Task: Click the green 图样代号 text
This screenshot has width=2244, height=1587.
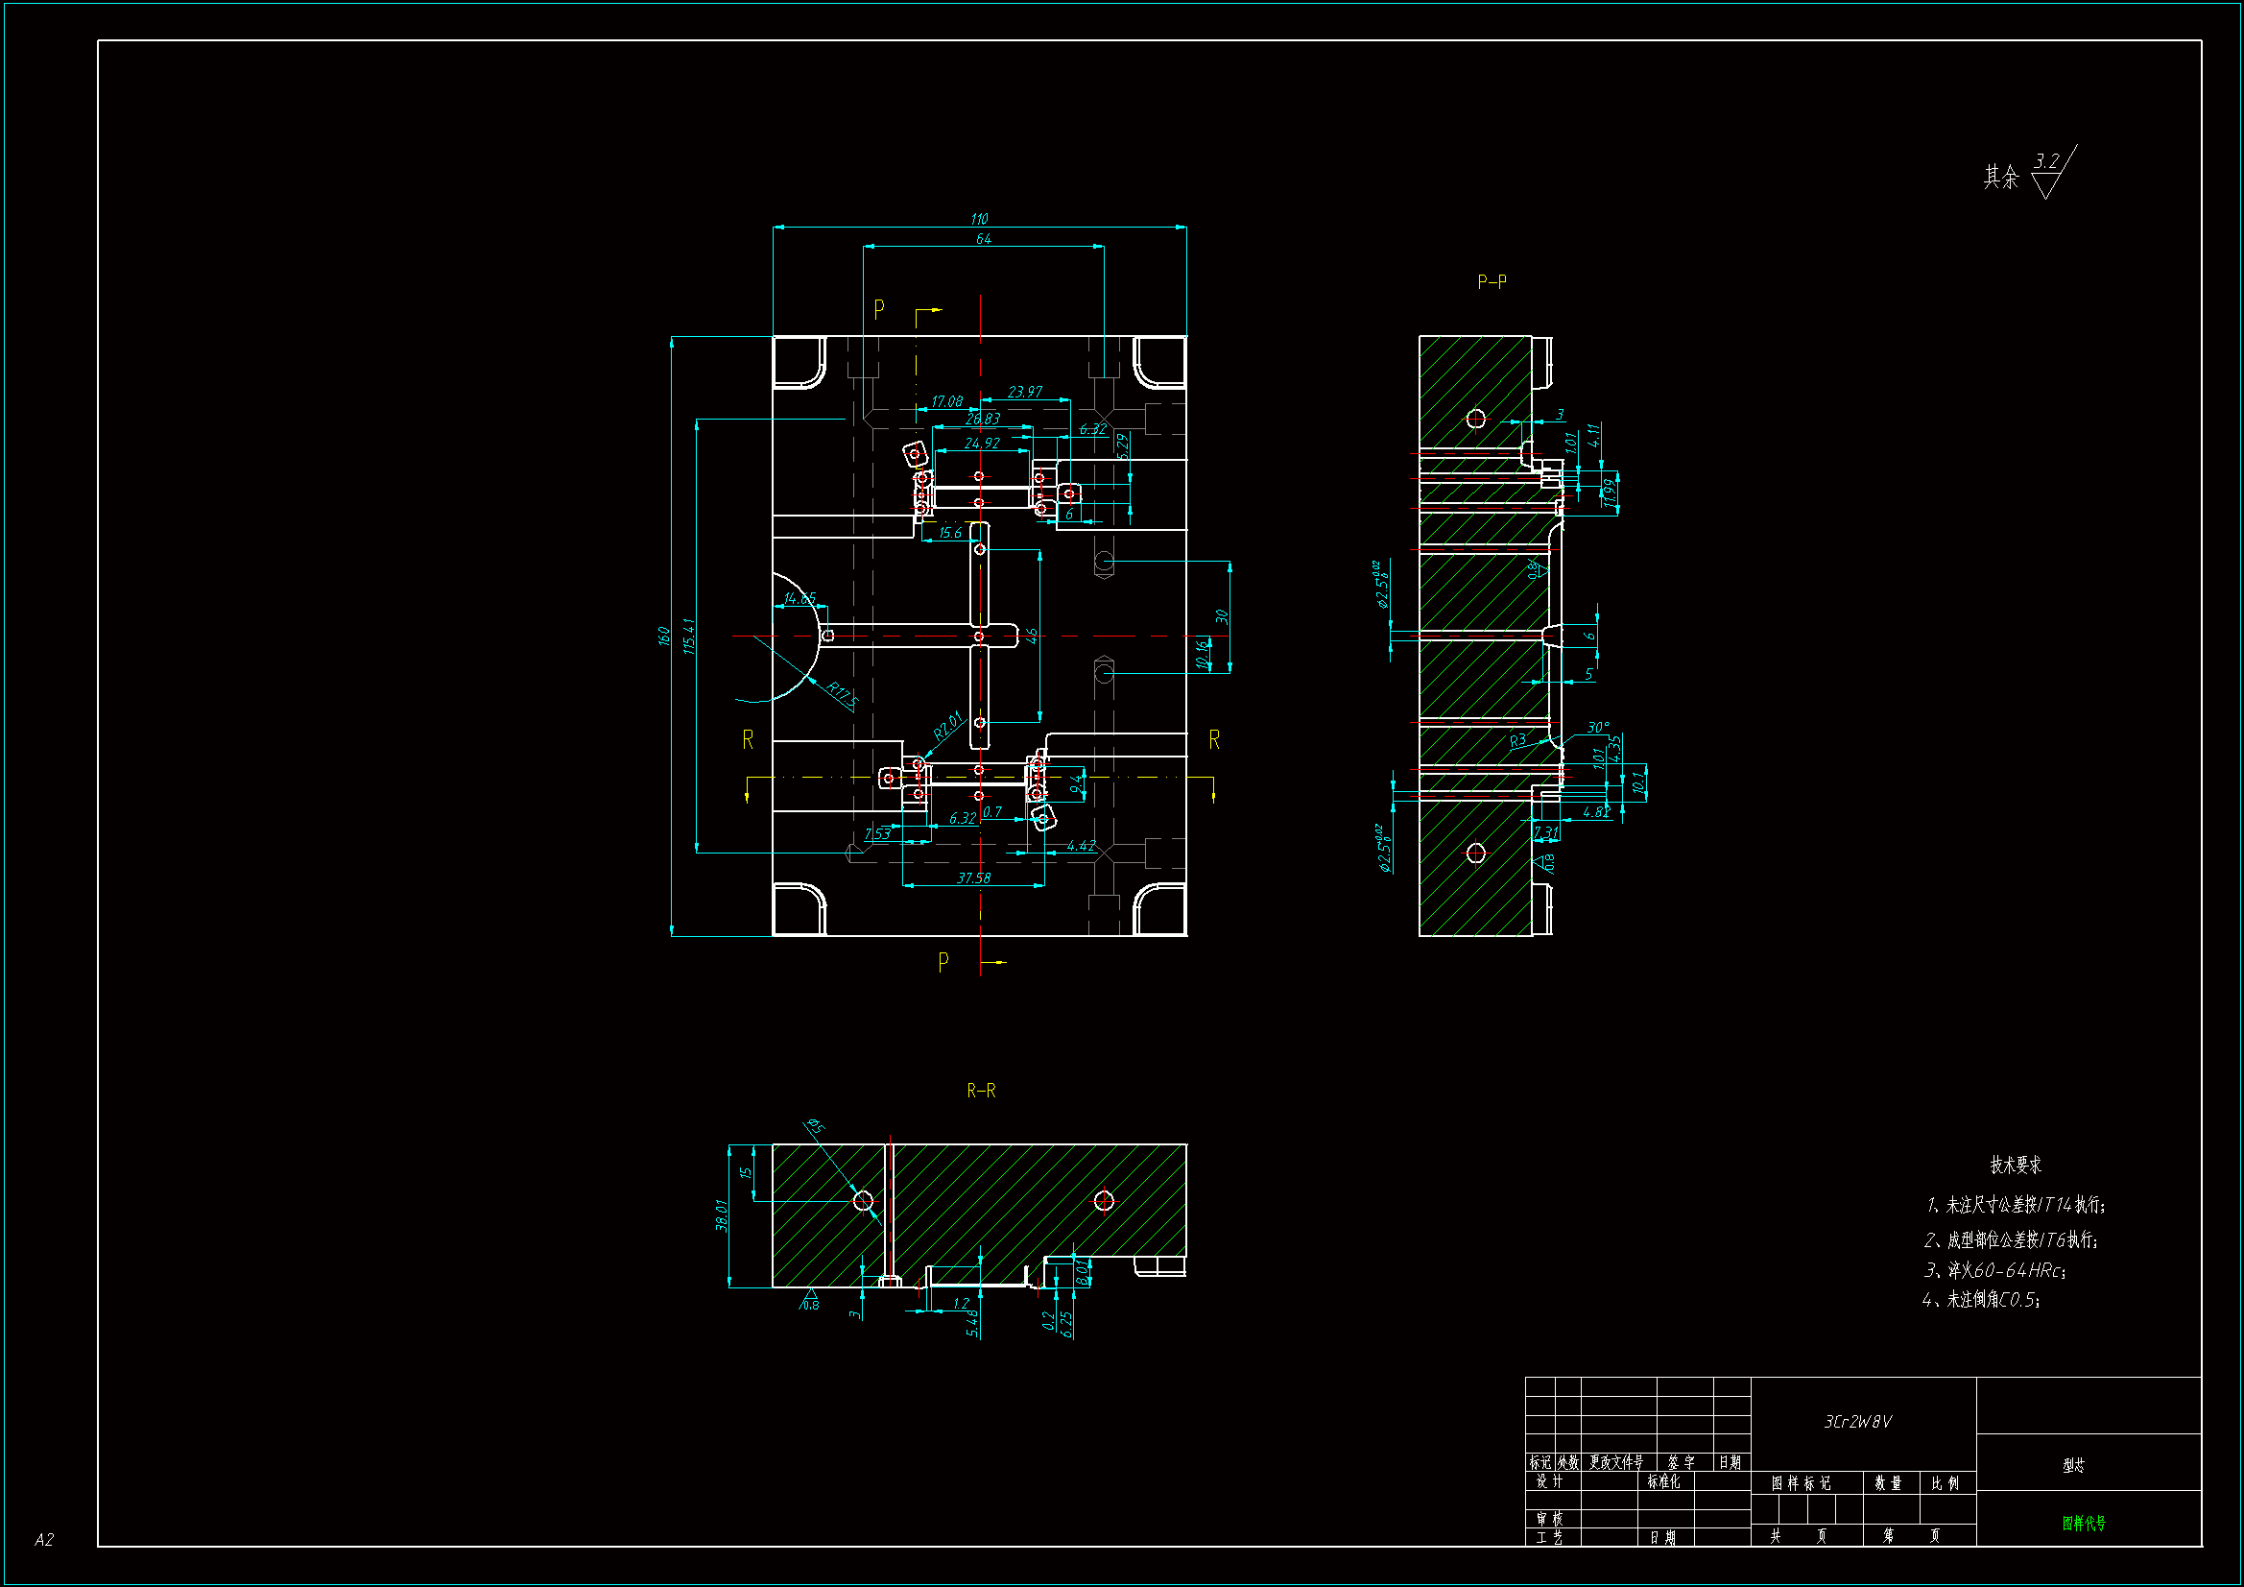Action: pos(2083,1524)
